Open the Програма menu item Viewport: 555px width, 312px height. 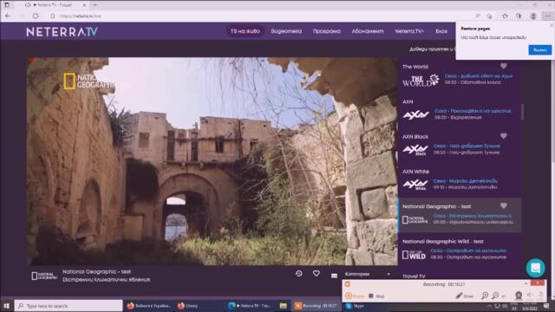tap(326, 31)
